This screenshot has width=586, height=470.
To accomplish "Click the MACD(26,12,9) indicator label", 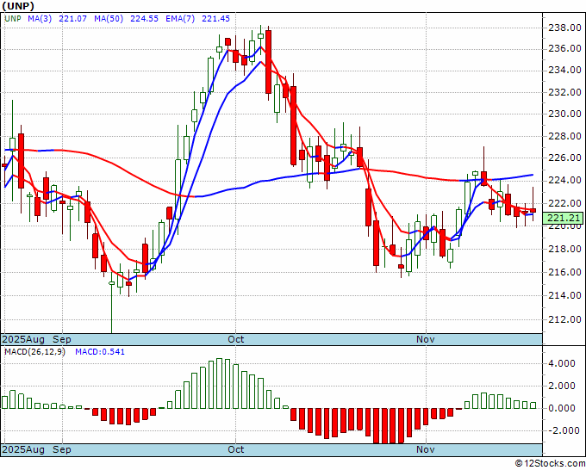I will (34, 352).
